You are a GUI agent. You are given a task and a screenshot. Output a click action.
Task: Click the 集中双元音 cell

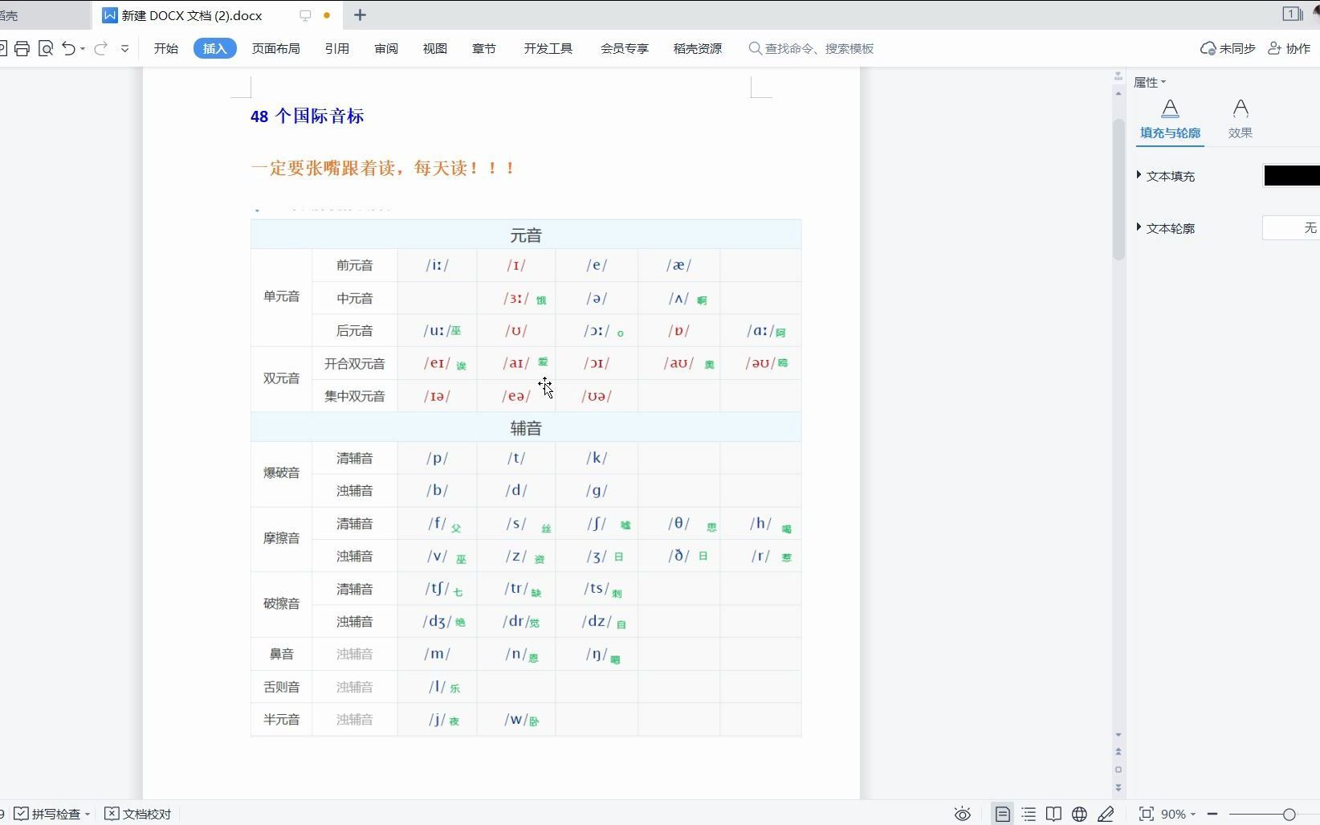point(355,396)
